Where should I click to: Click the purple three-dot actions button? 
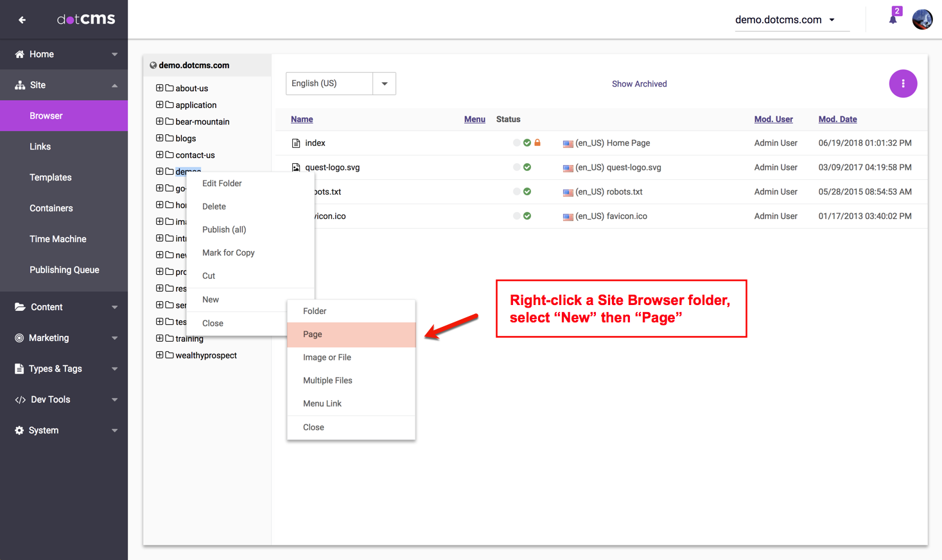coord(903,83)
